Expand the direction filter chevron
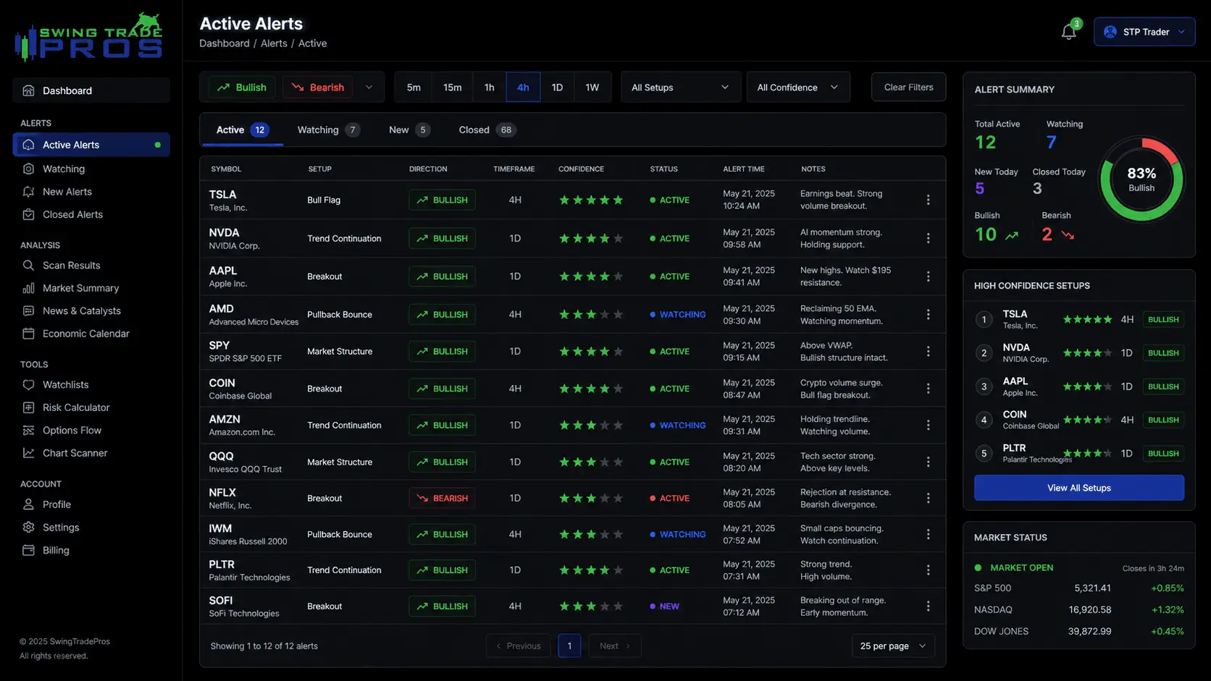Image resolution: width=1211 pixels, height=681 pixels. point(369,88)
